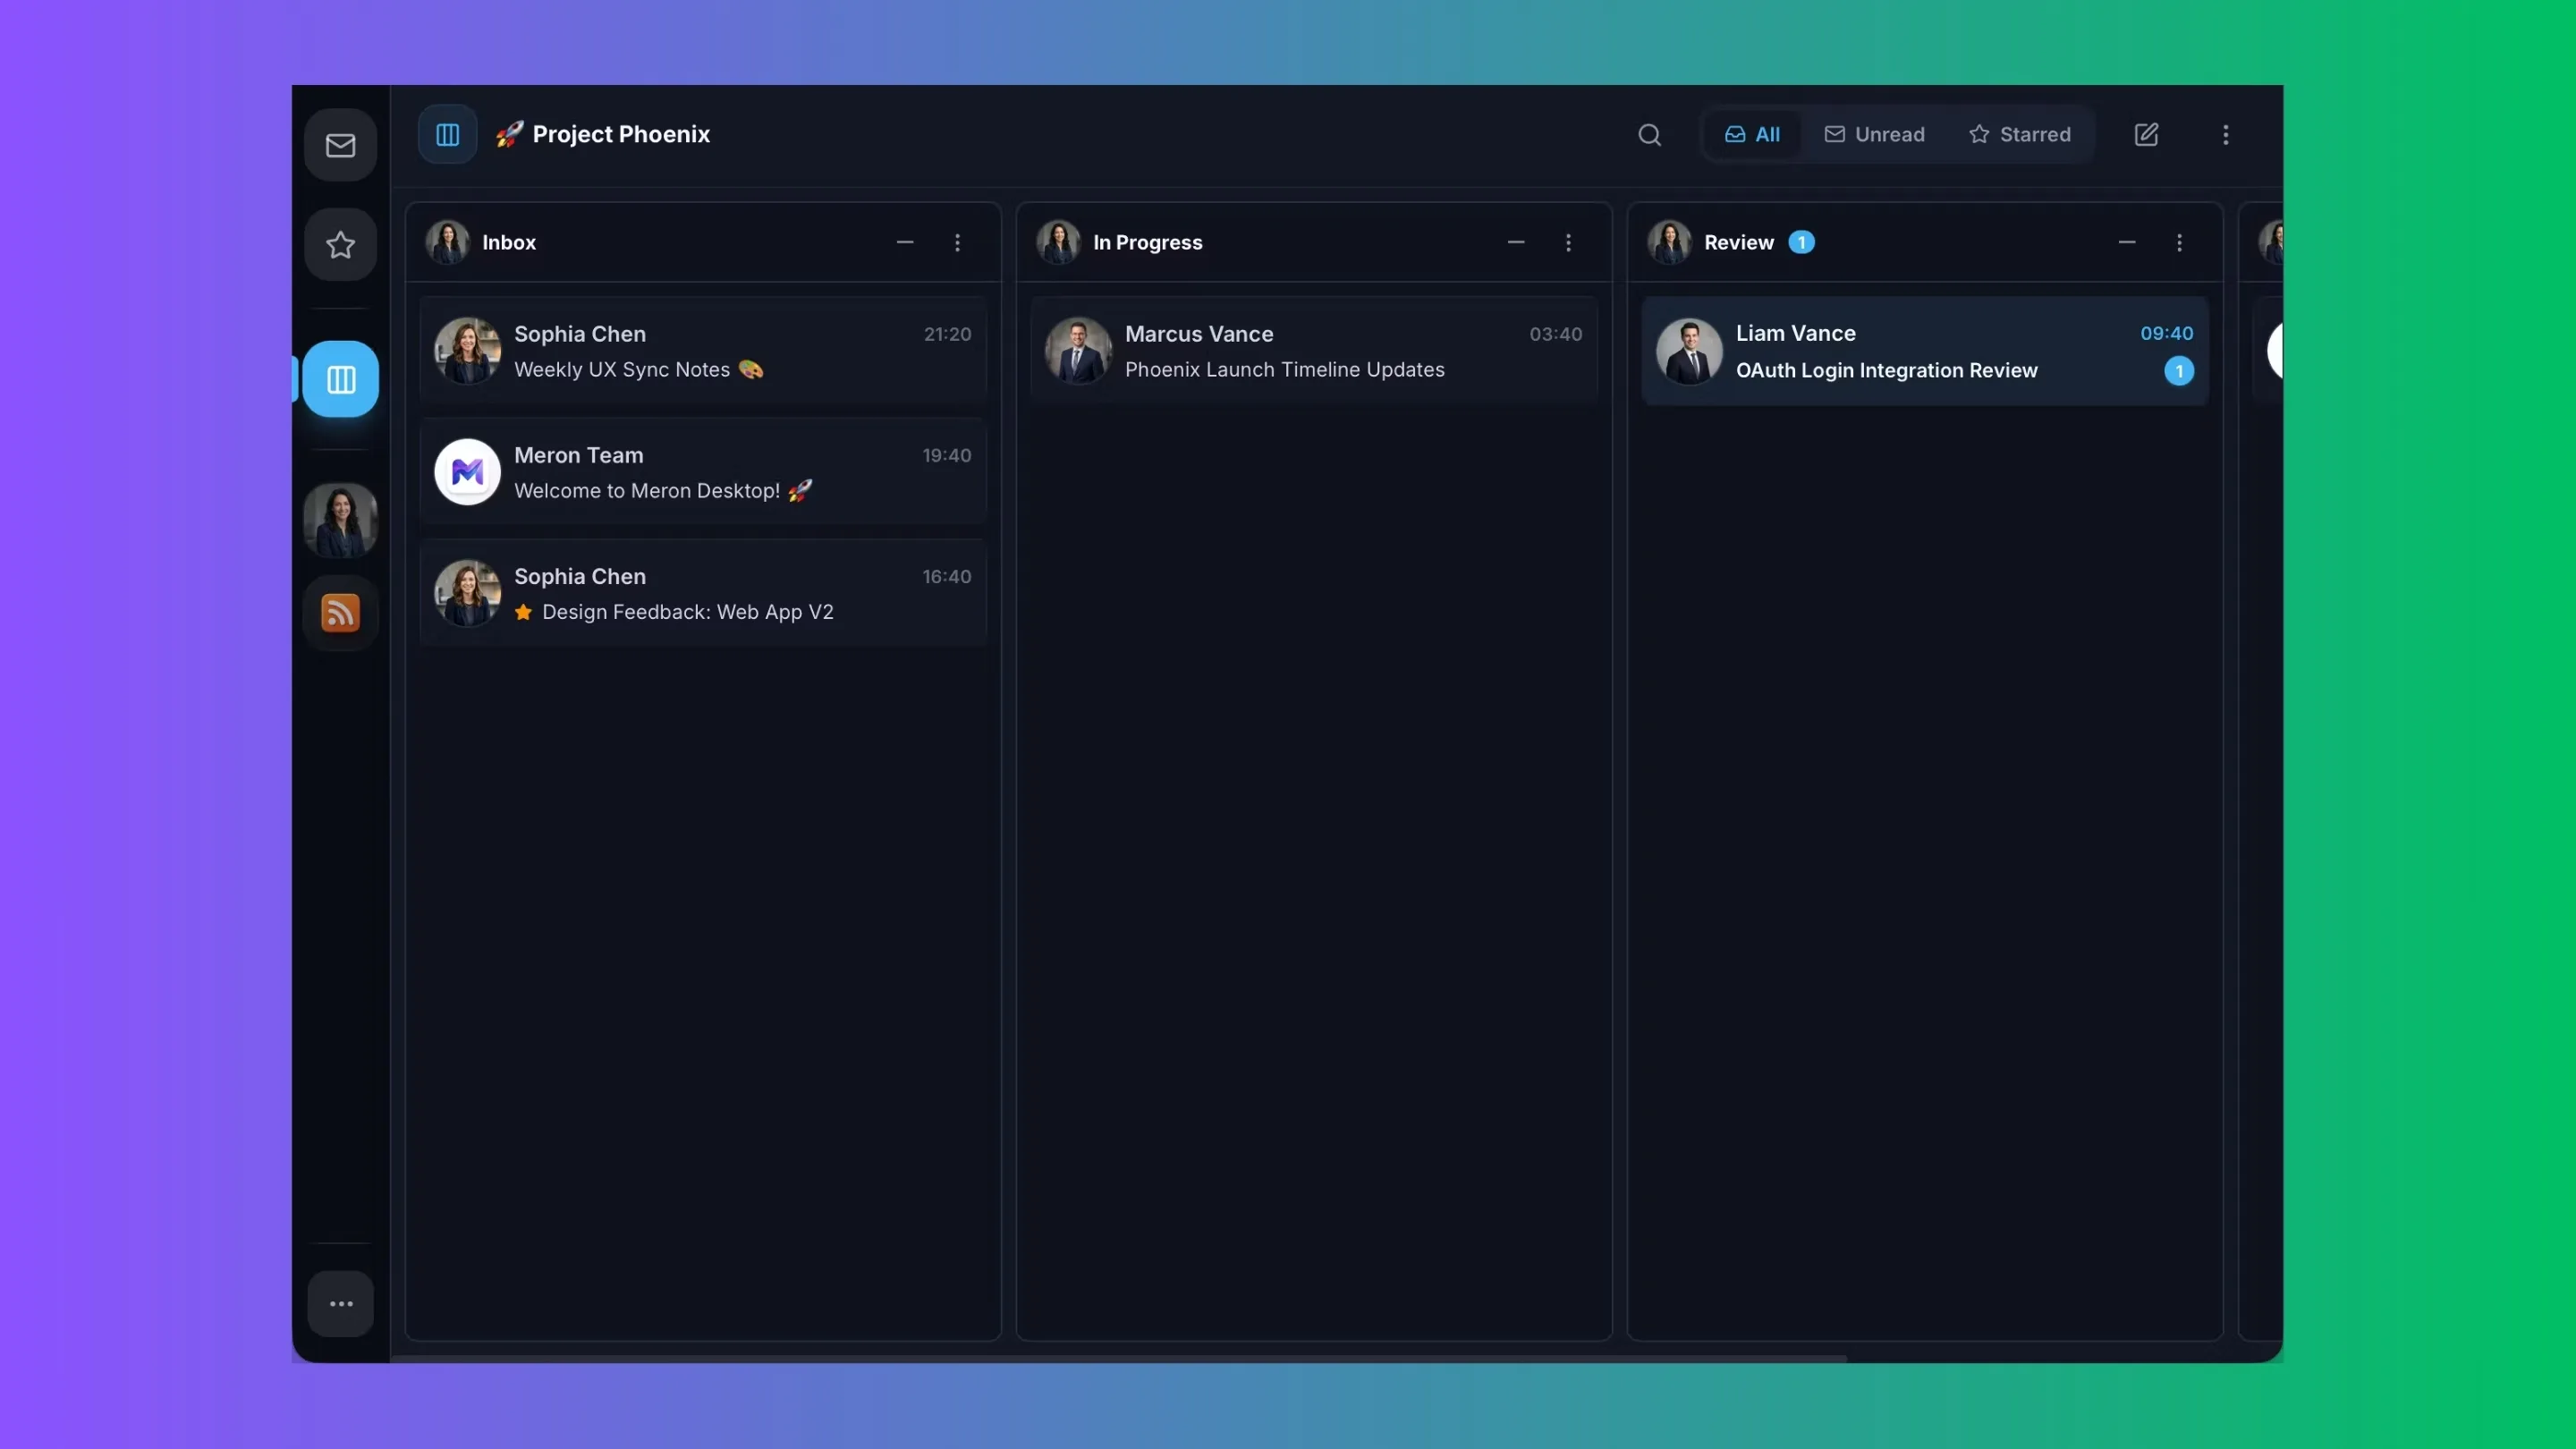Click the 09:40 timestamp on Liam Vance's card
The height and width of the screenshot is (1449, 2576).
2166,333
